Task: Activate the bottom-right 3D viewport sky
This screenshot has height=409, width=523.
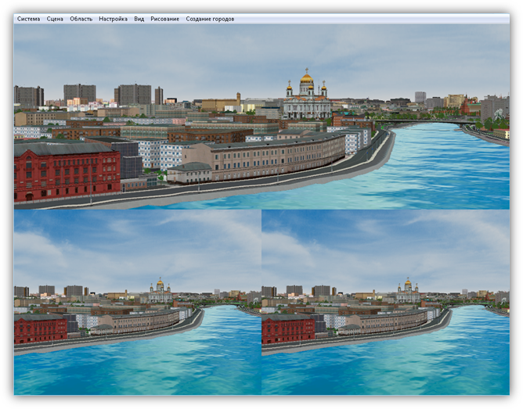Action: pyautogui.click(x=385, y=242)
